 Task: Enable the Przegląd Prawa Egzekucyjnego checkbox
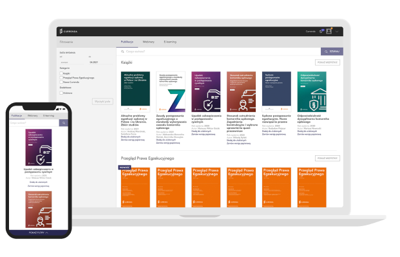[61, 77]
